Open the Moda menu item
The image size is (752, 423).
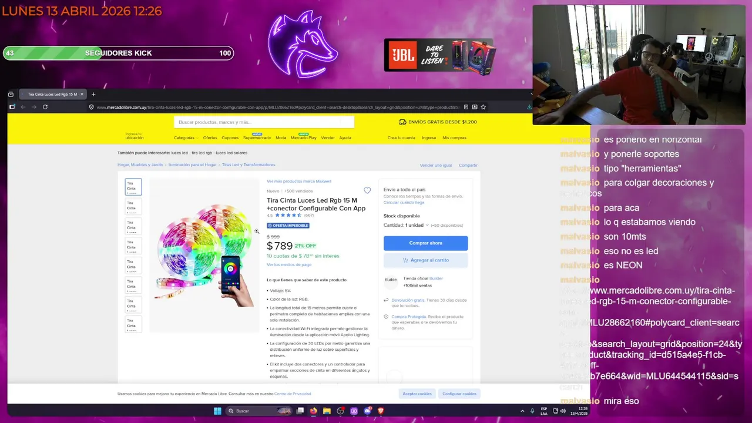(x=281, y=137)
